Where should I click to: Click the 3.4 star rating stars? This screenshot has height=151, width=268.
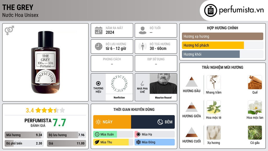coord(50,110)
